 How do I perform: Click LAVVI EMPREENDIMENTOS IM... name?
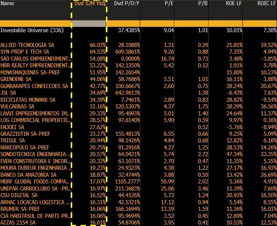(x=35, y=113)
